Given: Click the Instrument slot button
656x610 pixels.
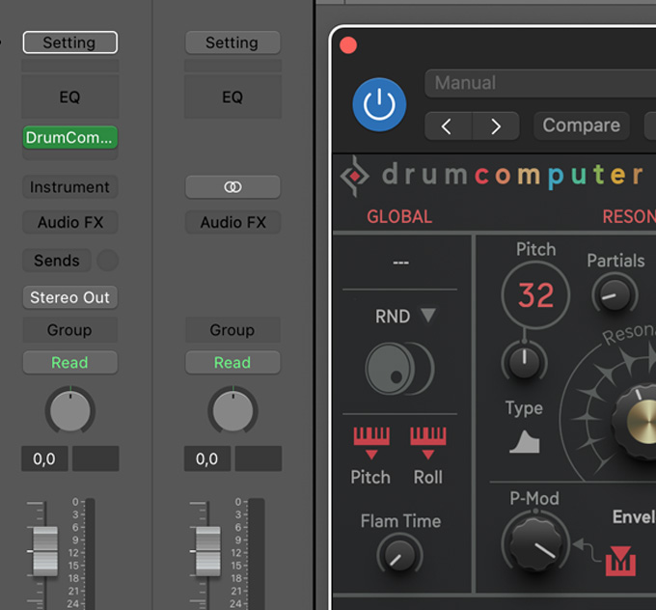Looking at the screenshot, I should click(69, 186).
